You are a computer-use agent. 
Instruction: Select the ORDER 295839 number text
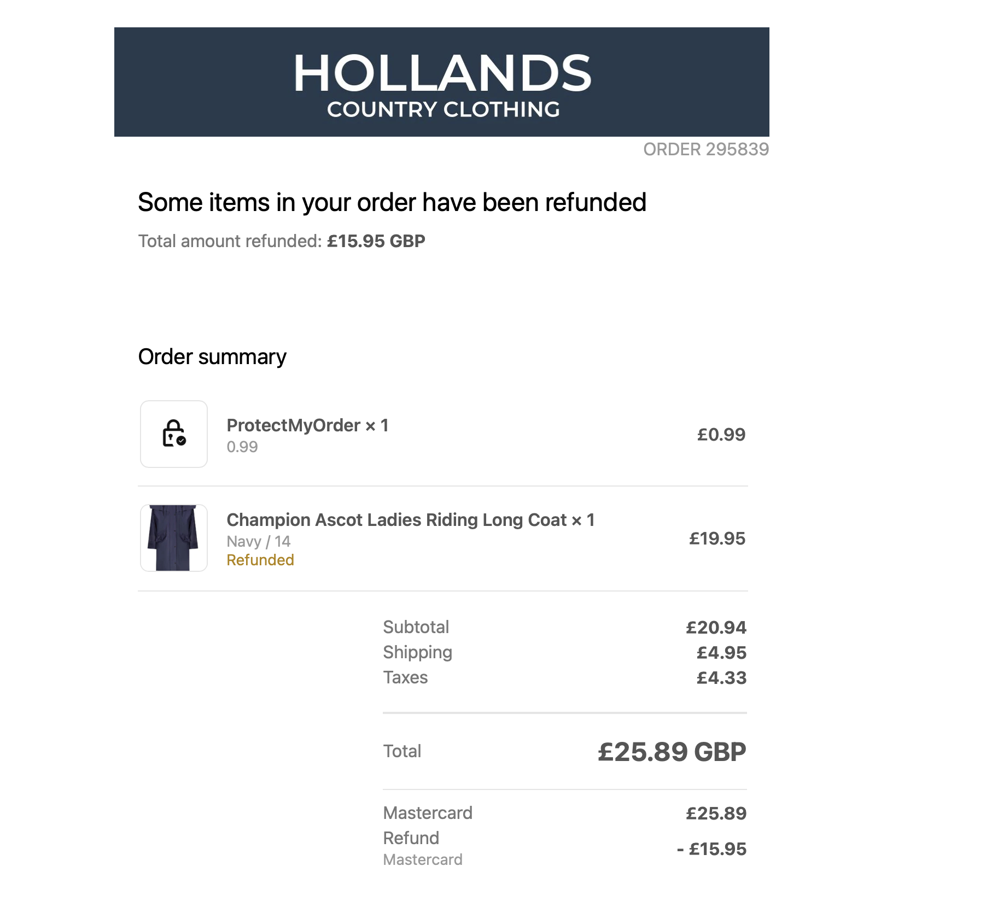(706, 149)
